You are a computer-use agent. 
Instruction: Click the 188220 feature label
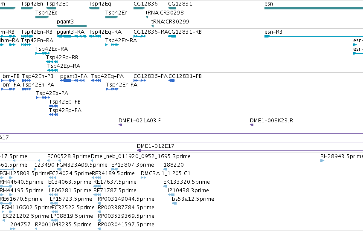point(174,165)
